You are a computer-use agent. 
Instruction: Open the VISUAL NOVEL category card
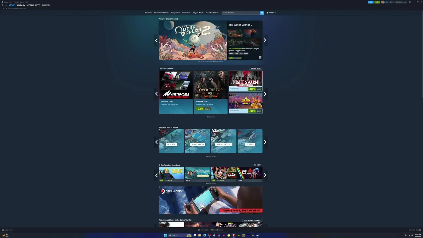click(x=224, y=141)
